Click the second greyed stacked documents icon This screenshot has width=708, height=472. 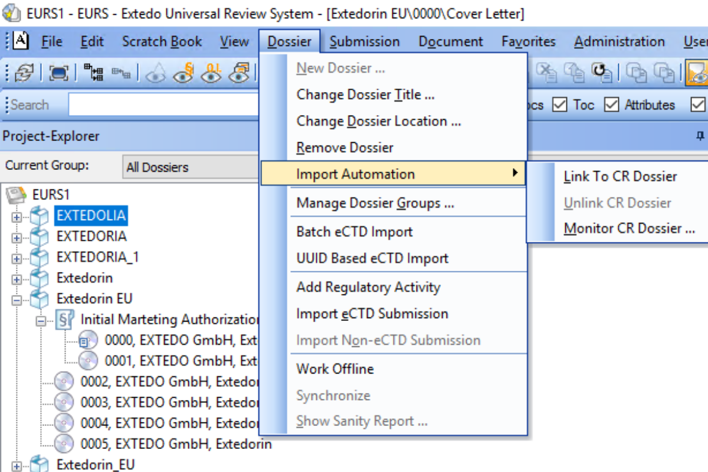point(664,73)
